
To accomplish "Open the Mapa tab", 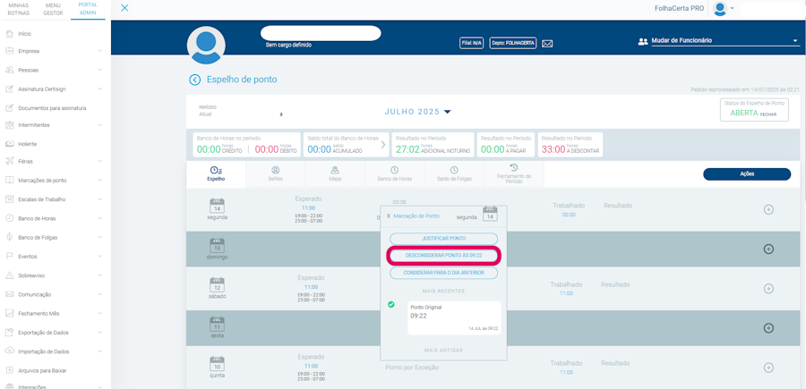I will (335, 174).
